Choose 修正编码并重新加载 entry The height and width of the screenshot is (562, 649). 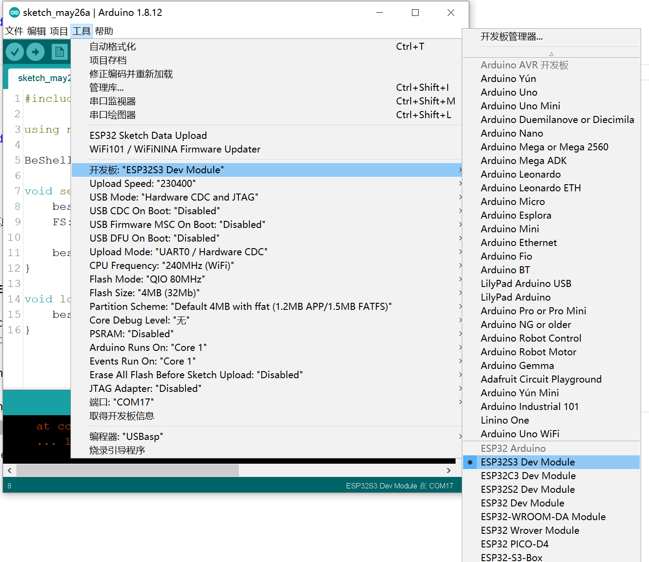point(267,74)
